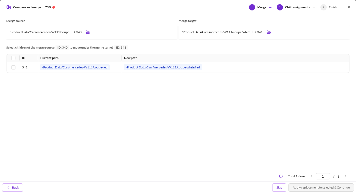Open merge target folder ID 341

[x=269, y=32]
